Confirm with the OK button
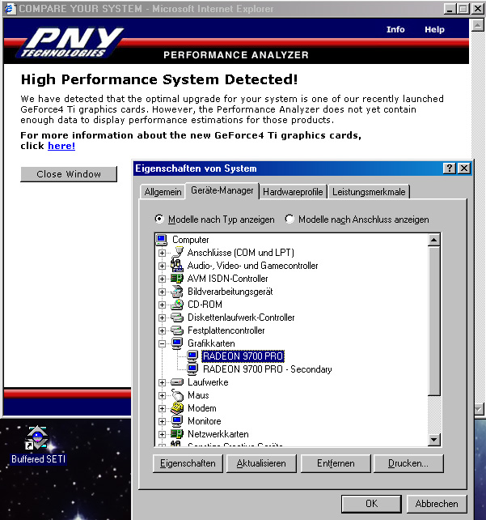This screenshot has width=486, height=520. [371, 504]
